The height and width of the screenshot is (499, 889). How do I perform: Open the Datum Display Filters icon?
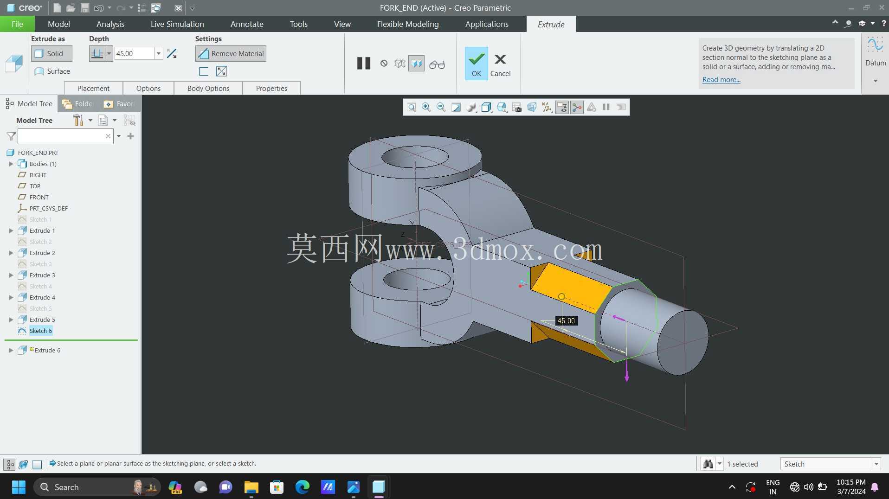[547, 108]
